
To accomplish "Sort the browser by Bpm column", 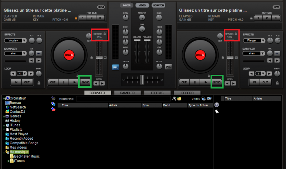I will [x=152, y=105].
